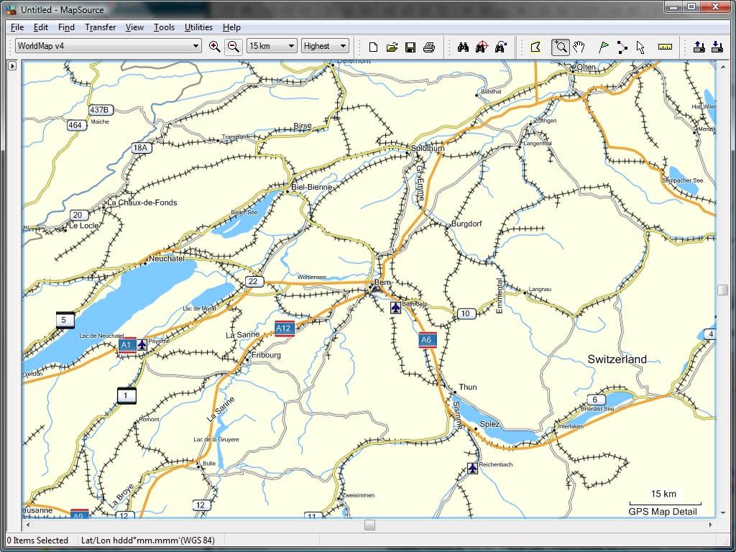Click the Burgdorf town label
Viewport: 736px width, 552px height.
[466, 224]
